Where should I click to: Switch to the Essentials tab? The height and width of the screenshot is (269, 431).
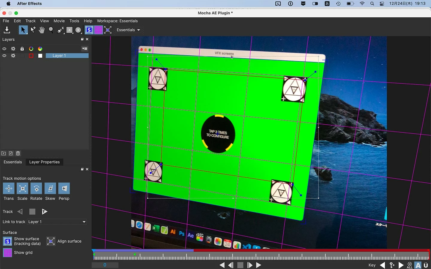(x=13, y=162)
